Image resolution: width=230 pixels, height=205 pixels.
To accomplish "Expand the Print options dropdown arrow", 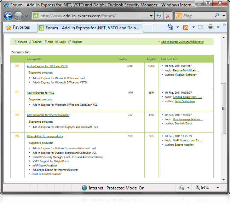I will point(218,27).
